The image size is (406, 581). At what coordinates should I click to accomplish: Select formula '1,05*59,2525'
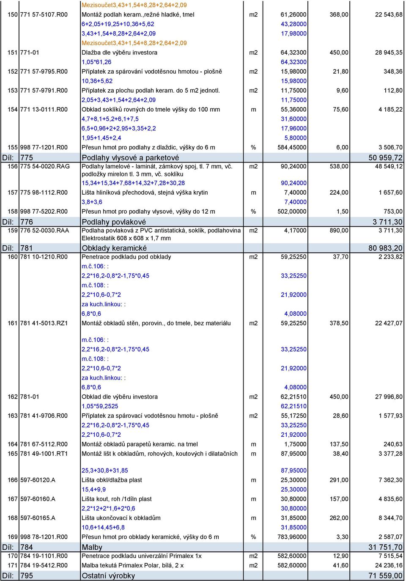click(x=100, y=406)
